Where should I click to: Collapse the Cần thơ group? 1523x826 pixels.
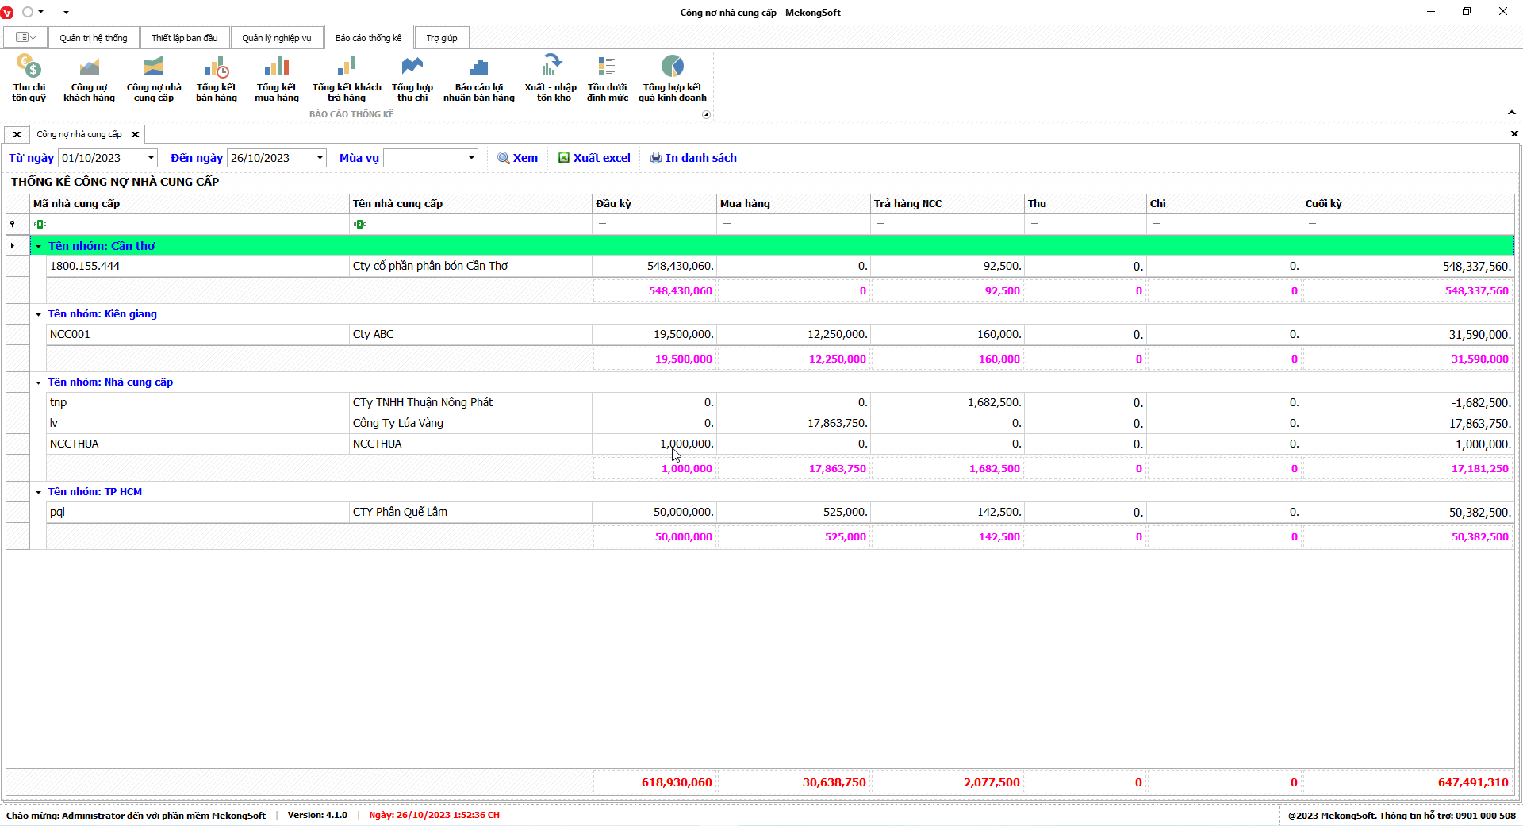click(x=38, y=247)
